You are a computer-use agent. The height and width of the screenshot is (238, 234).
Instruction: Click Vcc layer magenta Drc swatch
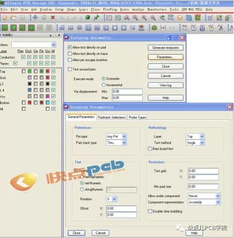48,96
